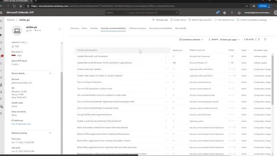The height and width of the screenshot is (156, 277).
Task: Switch to the Alerts tab
Action: tap(84, 28)
